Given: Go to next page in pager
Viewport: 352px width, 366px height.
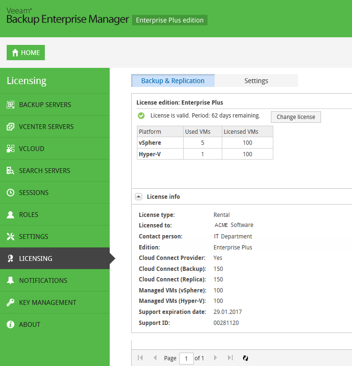Looking at the screenshot, I should coord(216,357).
